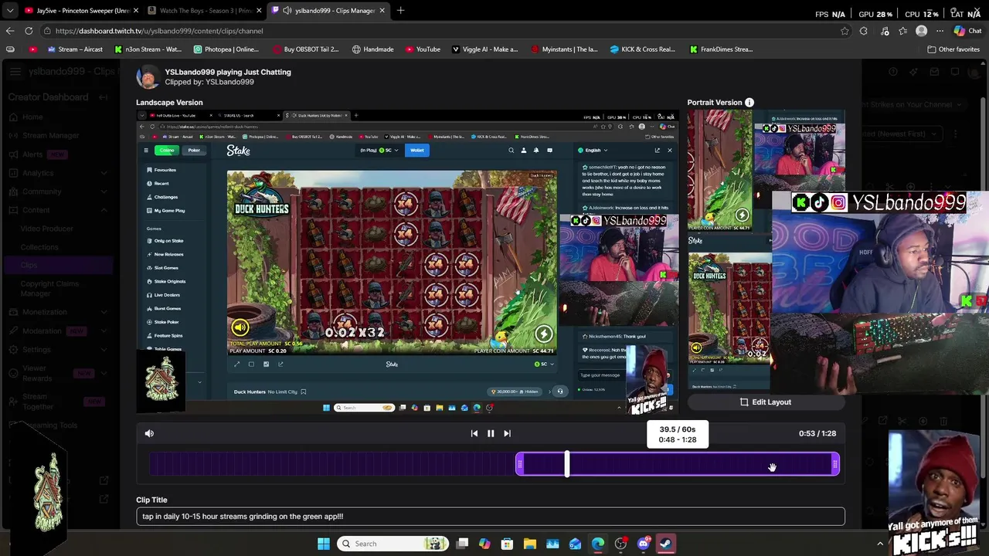Switch to Microsoft Edge in taskbar

click(598, 544)
